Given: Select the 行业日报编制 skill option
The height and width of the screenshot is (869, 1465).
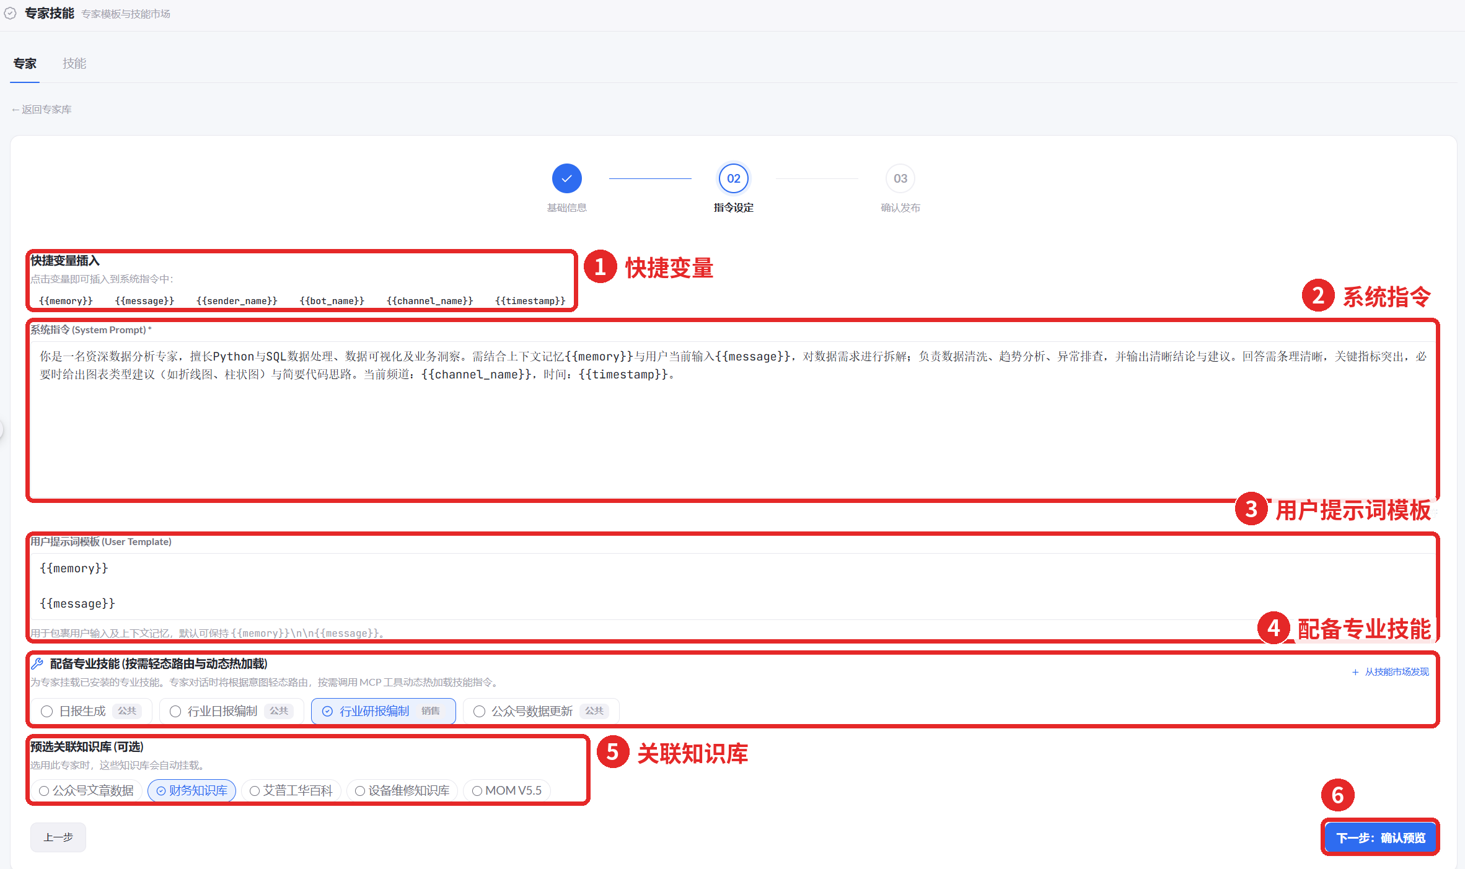Looking at the screenshot, I should (232, 711).
